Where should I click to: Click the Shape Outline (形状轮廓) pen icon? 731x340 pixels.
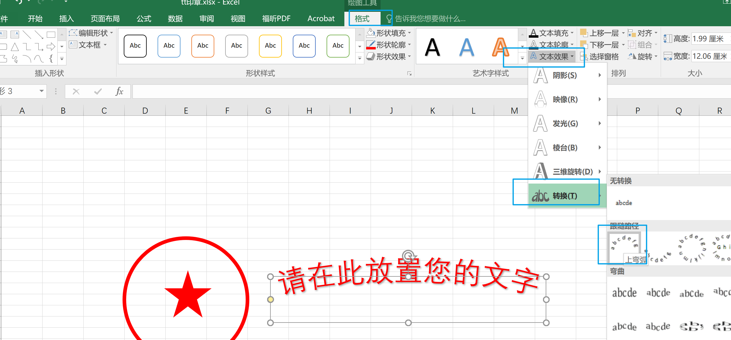371,45
